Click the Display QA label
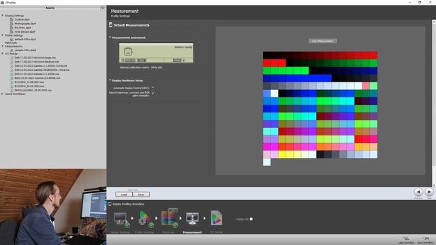 tap(243, 219)
